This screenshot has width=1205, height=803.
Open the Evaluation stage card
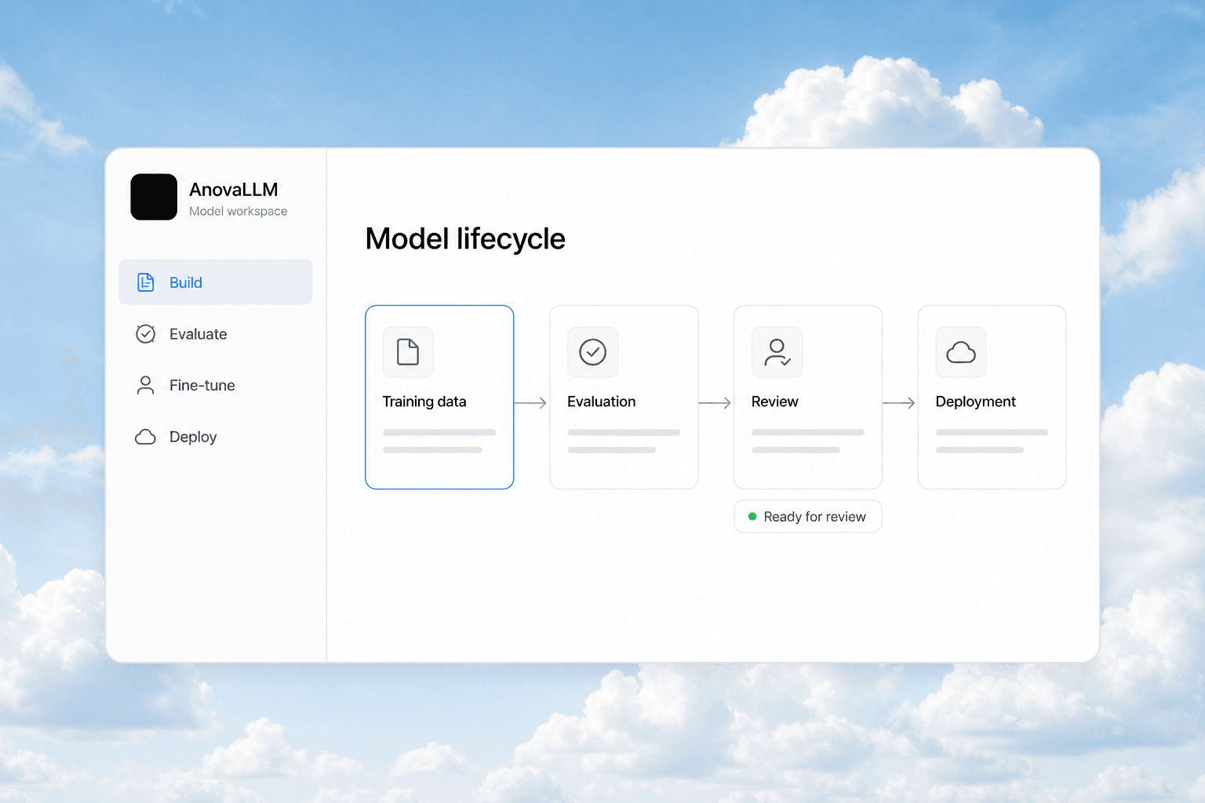pyautogui.click(x=624, y=398)
